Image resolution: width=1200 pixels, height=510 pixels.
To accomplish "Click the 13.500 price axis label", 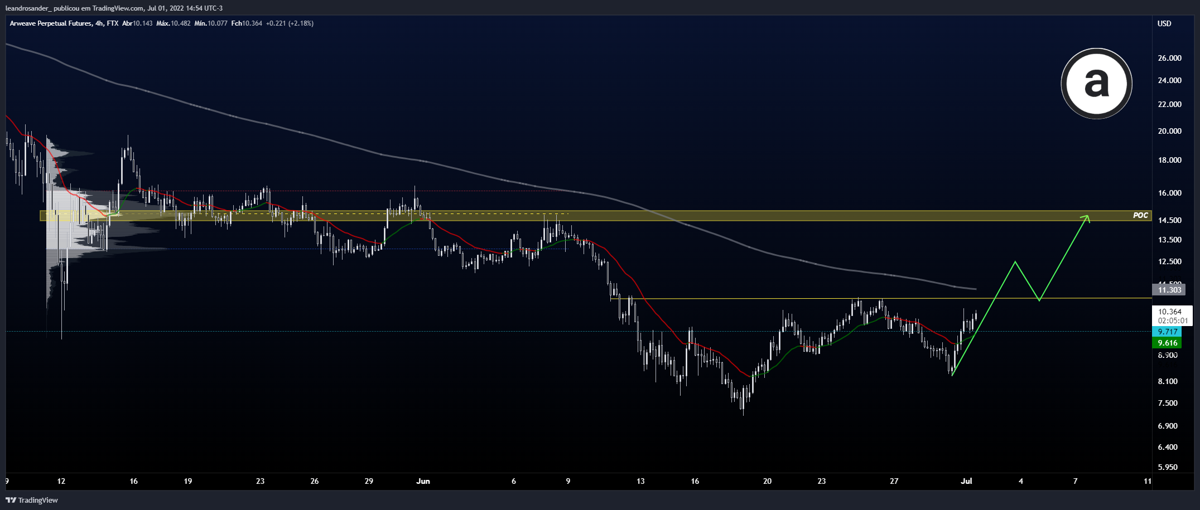I will (x=1169, y=240).
